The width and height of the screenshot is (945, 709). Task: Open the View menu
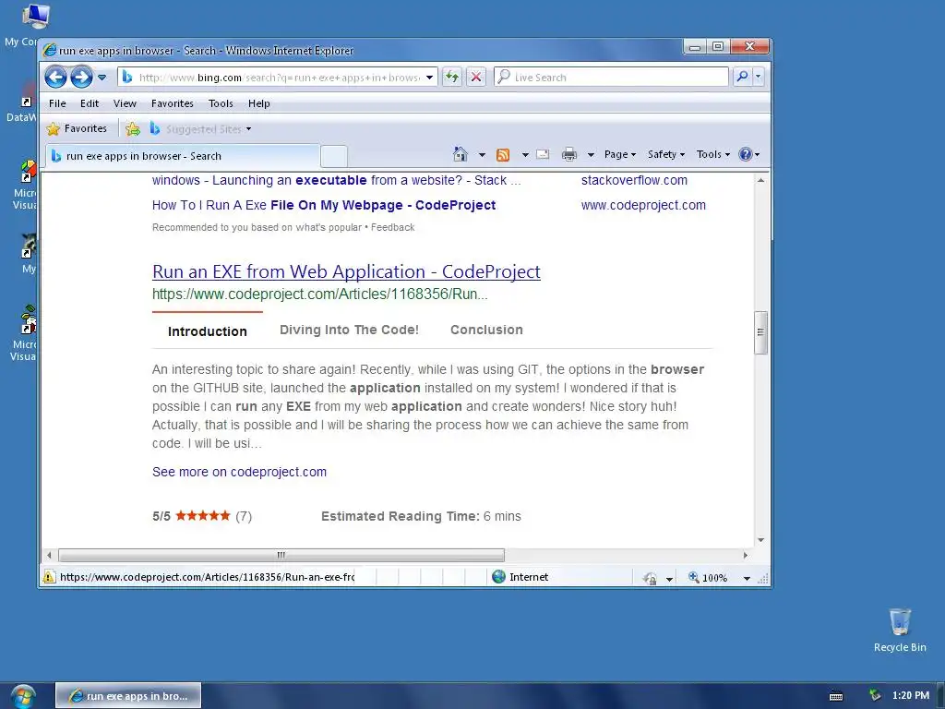[125, 103]
